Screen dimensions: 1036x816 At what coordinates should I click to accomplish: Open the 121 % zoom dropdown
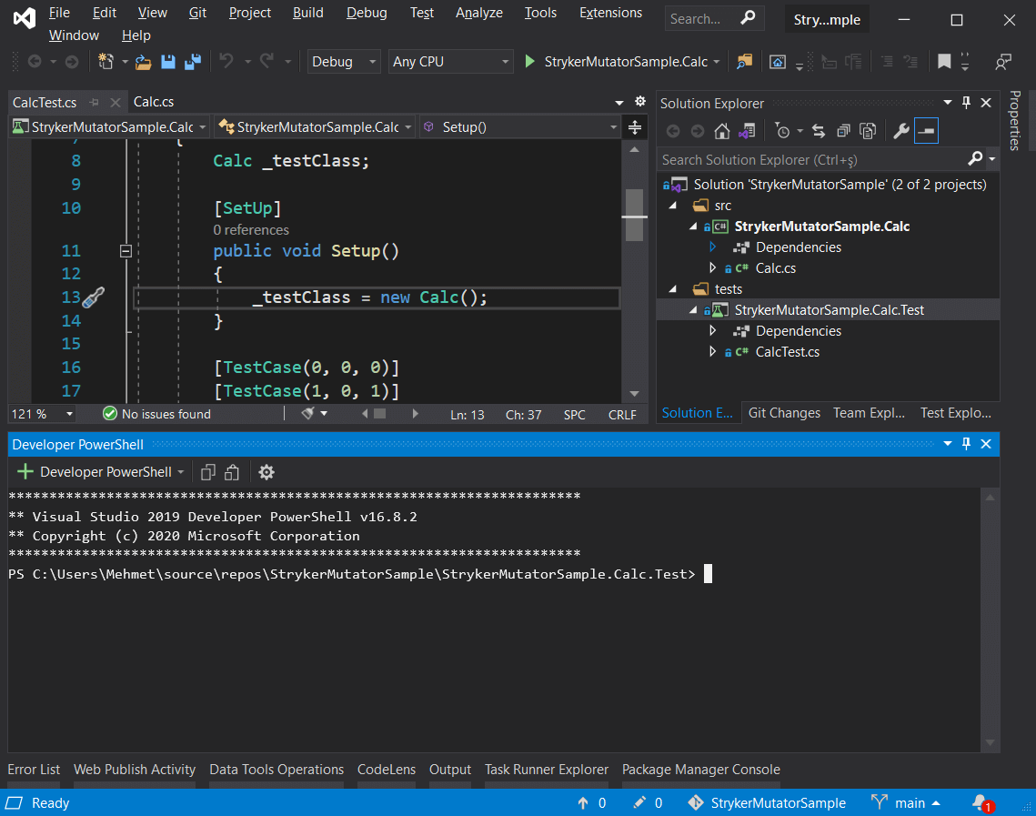click(x=42, y=414)
